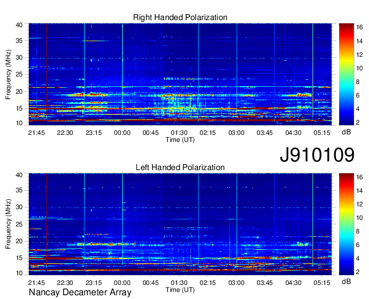Click the "04:30" time tick under Right Handed plot

pos(294,133)
